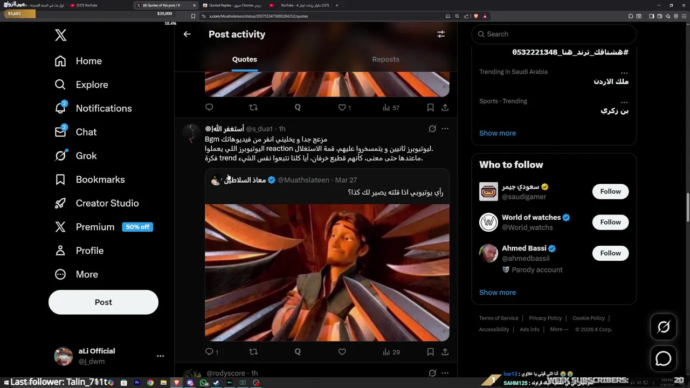Open the More menu in the sidebar

tap(76, 274)
